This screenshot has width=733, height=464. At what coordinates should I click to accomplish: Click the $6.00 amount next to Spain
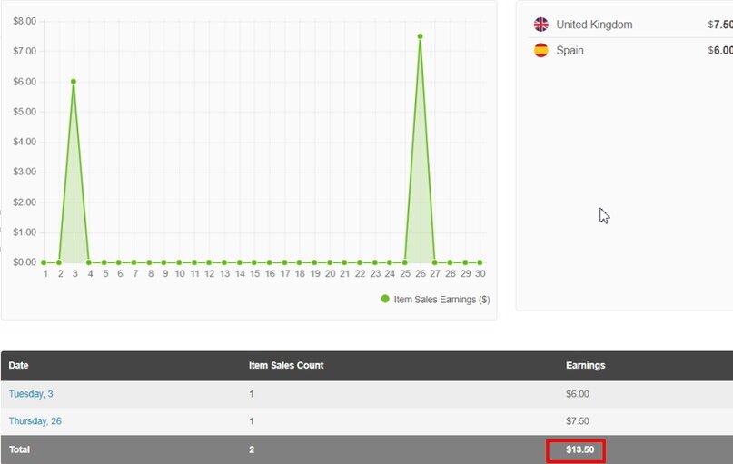coord(720,50)
